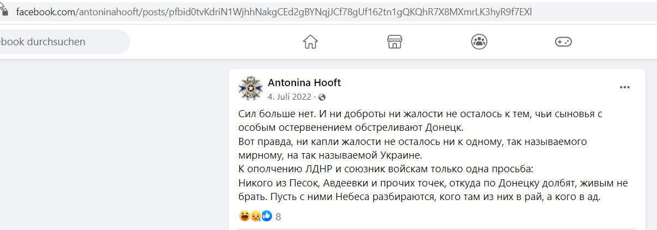Open the reactions count showing 8

[278, 217]
